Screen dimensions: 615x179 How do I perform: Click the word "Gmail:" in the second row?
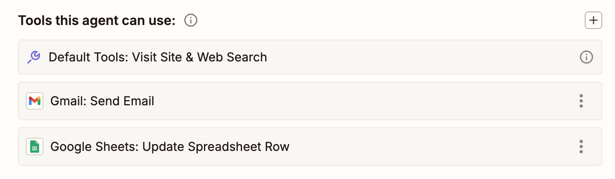coord(69,101)
